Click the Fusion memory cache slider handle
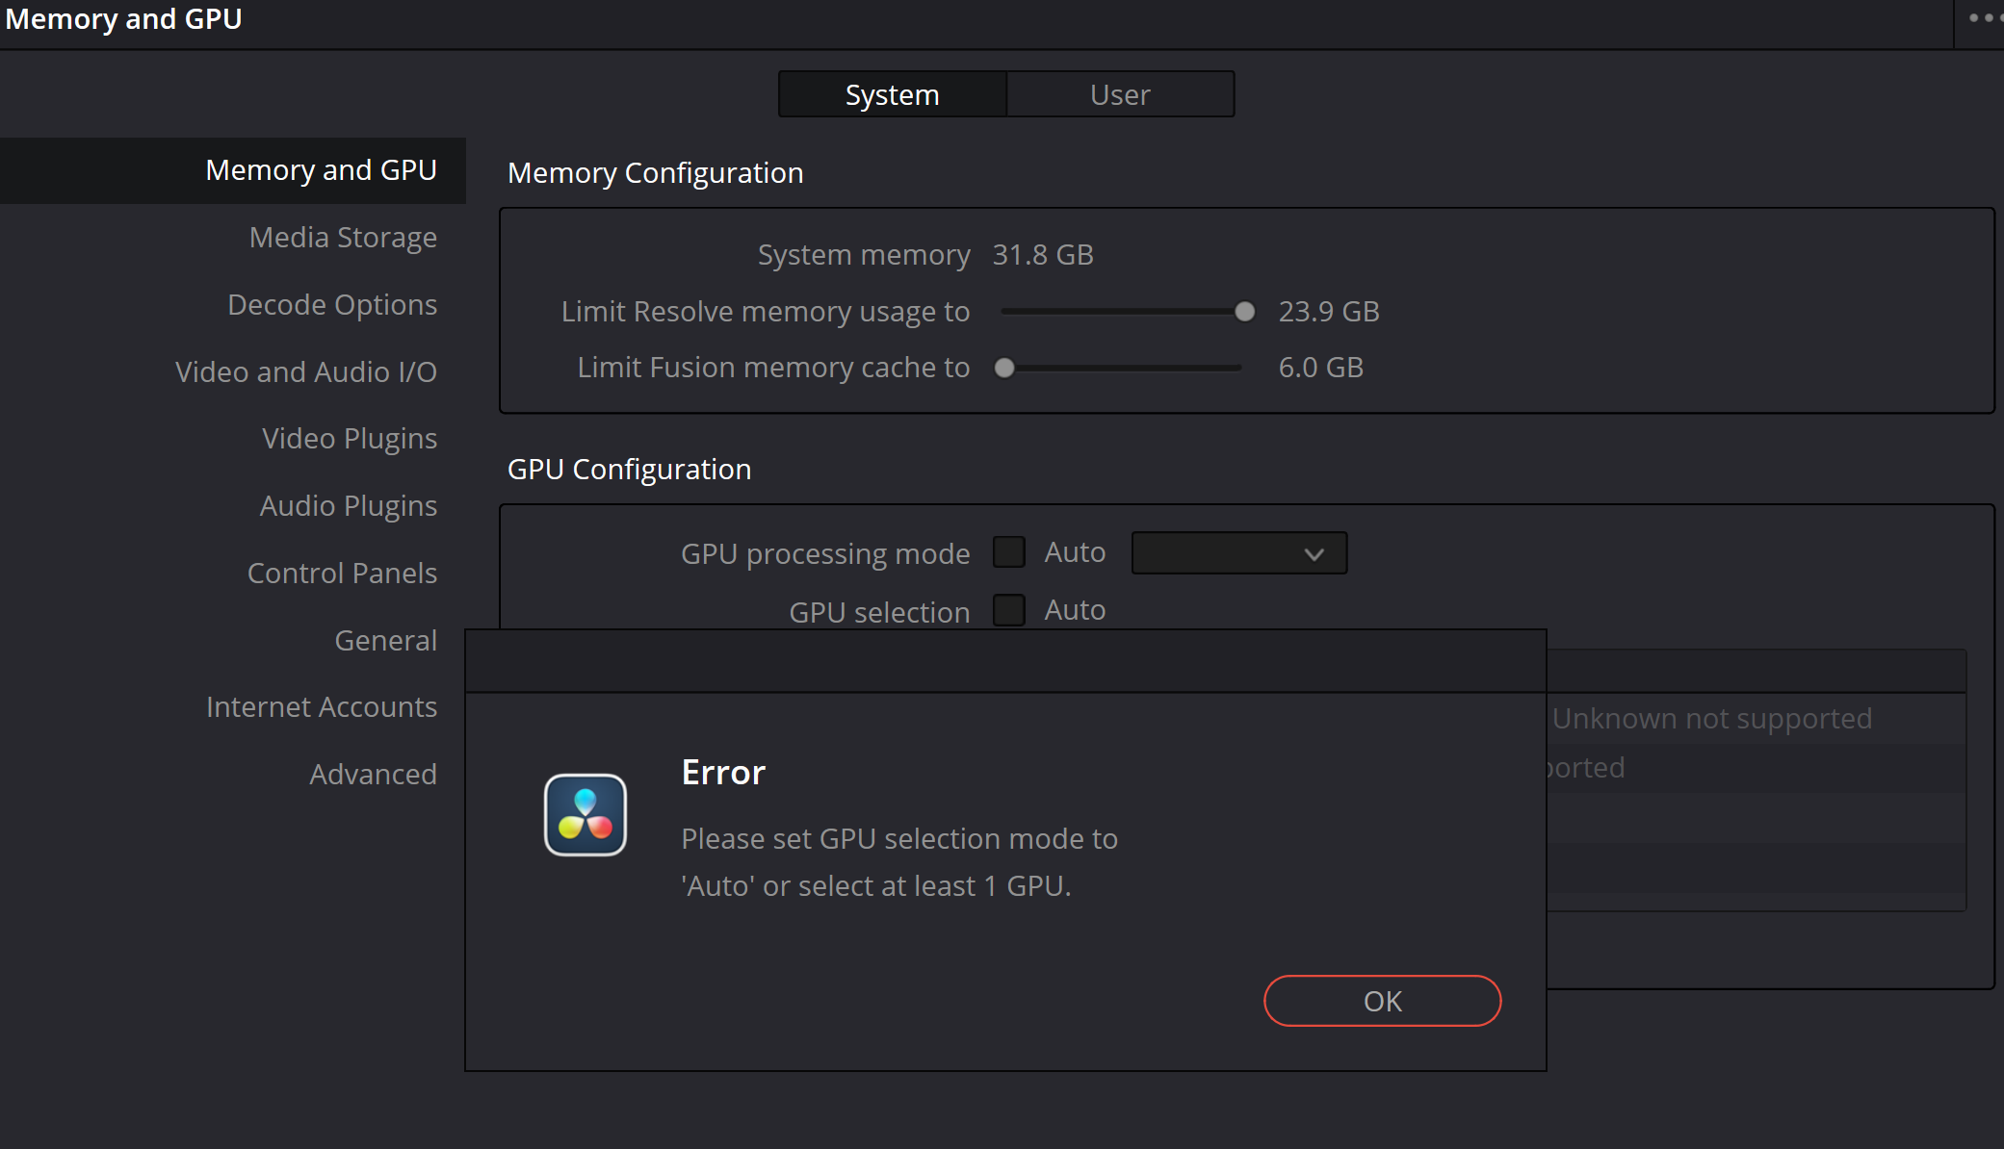The image size is (2004, 1149). click(x=1004, y=368)
